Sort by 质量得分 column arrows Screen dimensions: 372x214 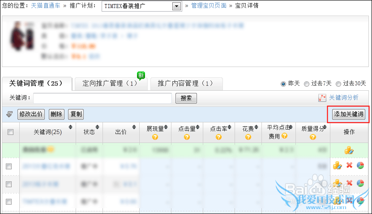click(325, 127)
